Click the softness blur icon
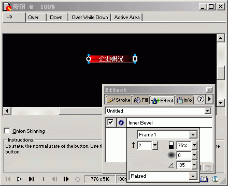Image resolution: width=228 pixels, height=186 pixels. point(172,155)
